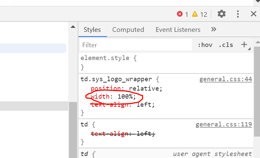This screenshot has height=158, width=260.
Task: Toggle the .cls class editor
Action: (x=226, y=45)
